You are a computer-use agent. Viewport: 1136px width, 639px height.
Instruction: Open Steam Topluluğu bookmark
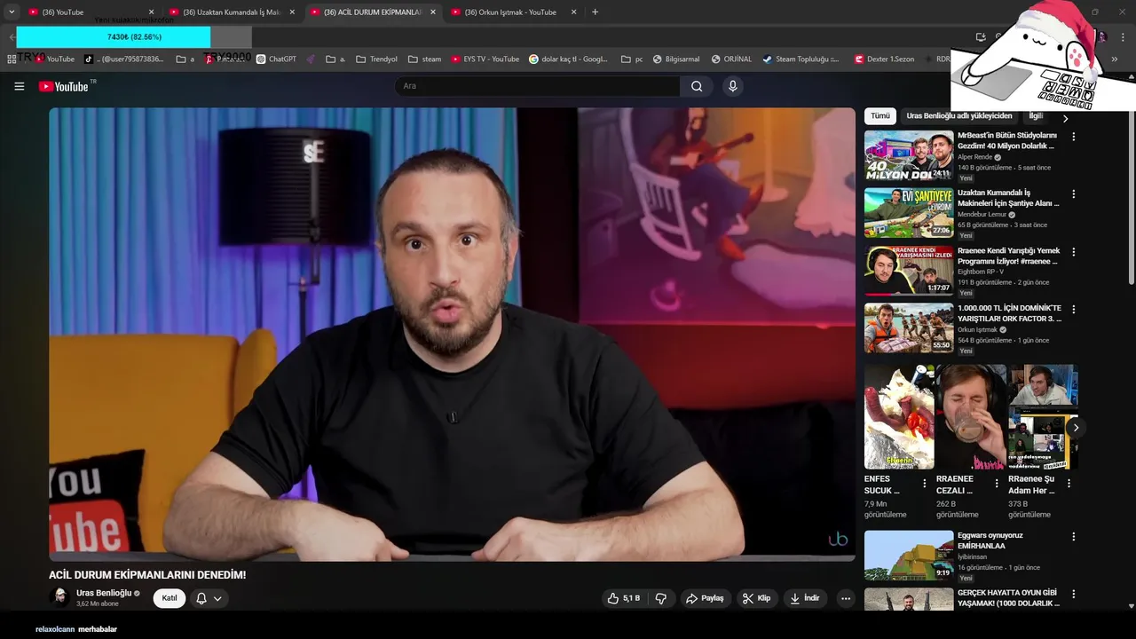click(x=801, y=59)
